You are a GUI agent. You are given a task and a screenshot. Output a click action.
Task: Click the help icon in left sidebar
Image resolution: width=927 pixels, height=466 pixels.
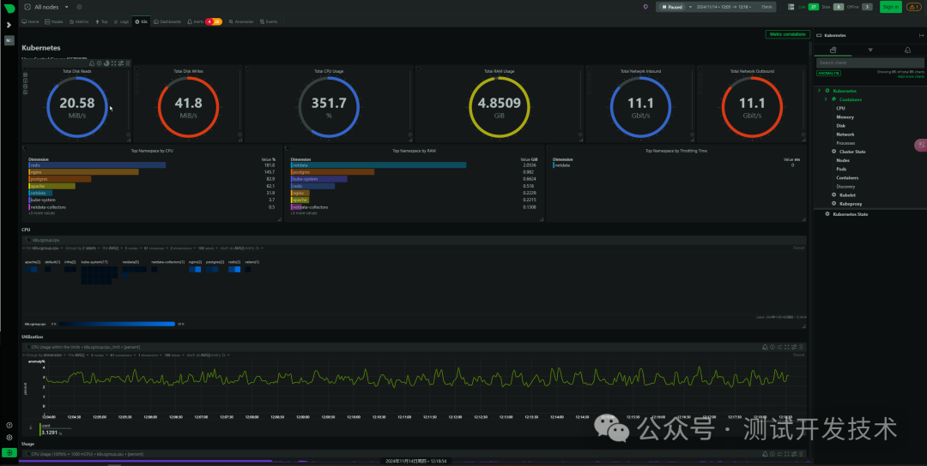click(9, 425)
